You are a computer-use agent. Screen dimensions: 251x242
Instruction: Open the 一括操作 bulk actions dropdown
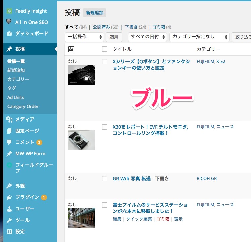[84, 37]
